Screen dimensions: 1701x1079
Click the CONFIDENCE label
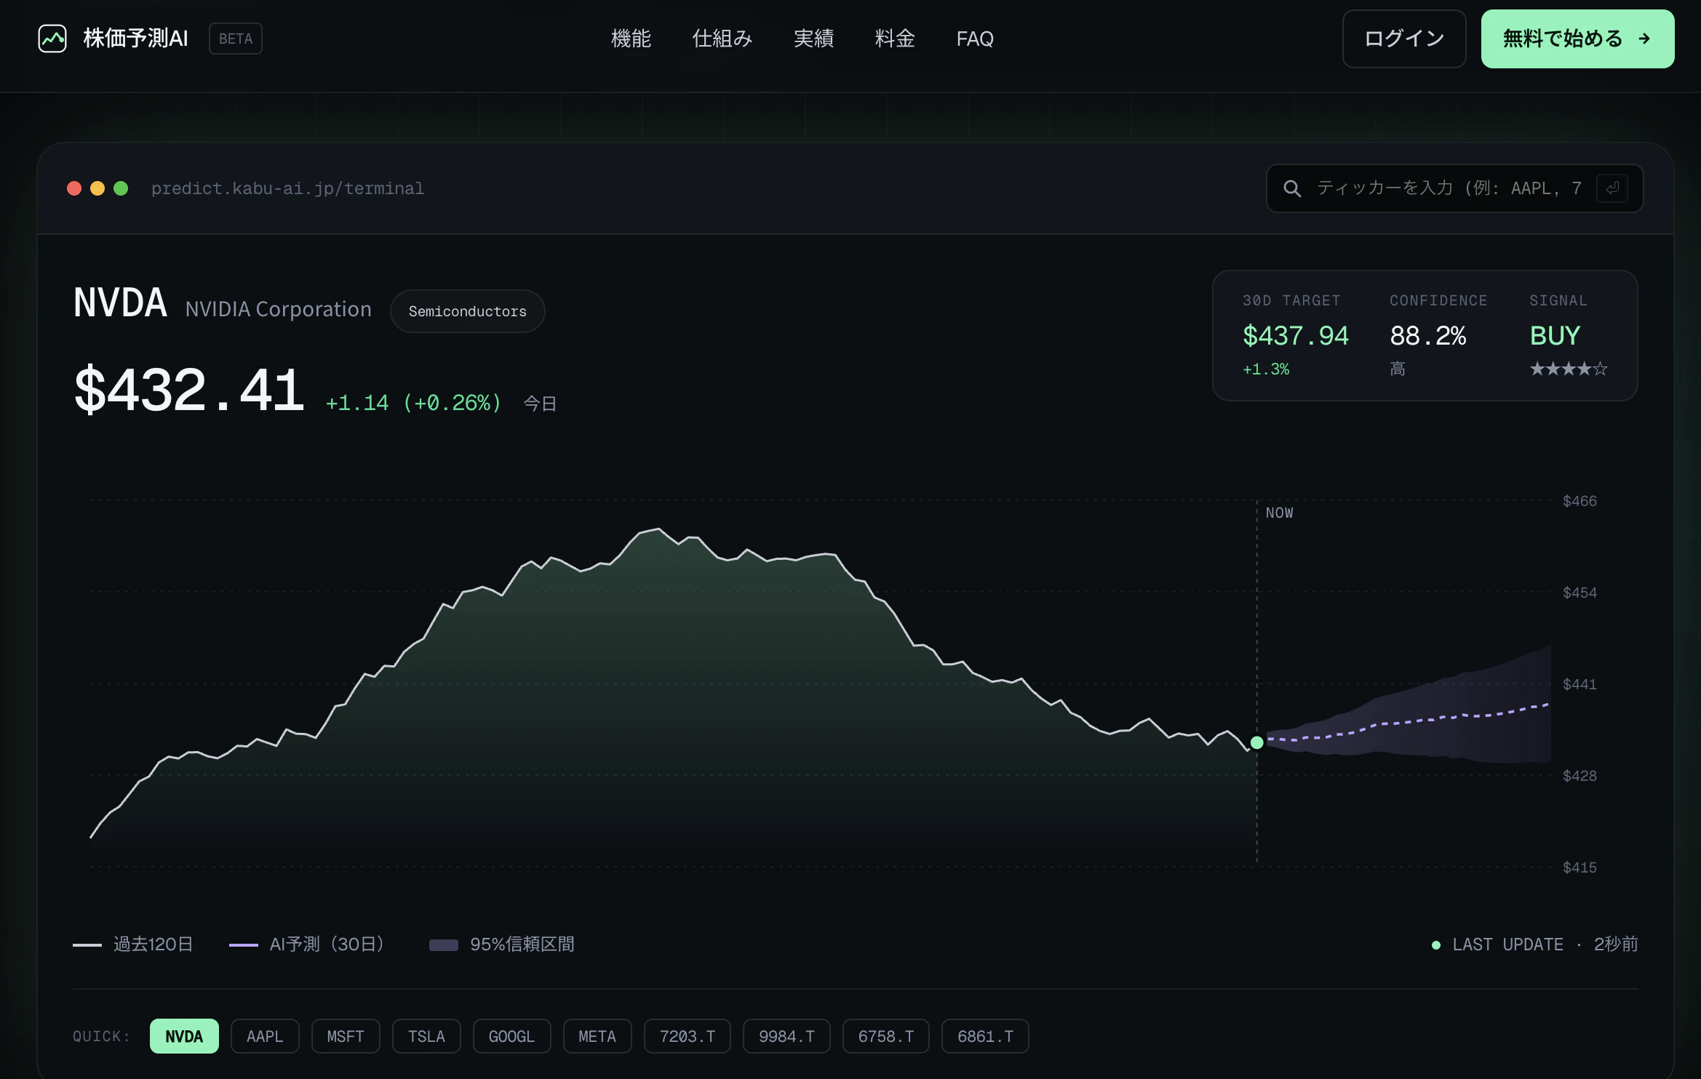tap(1438, 300)
